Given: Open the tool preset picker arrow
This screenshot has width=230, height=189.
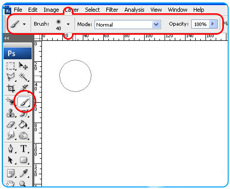Looking at the screenshot, I should 24,24.
